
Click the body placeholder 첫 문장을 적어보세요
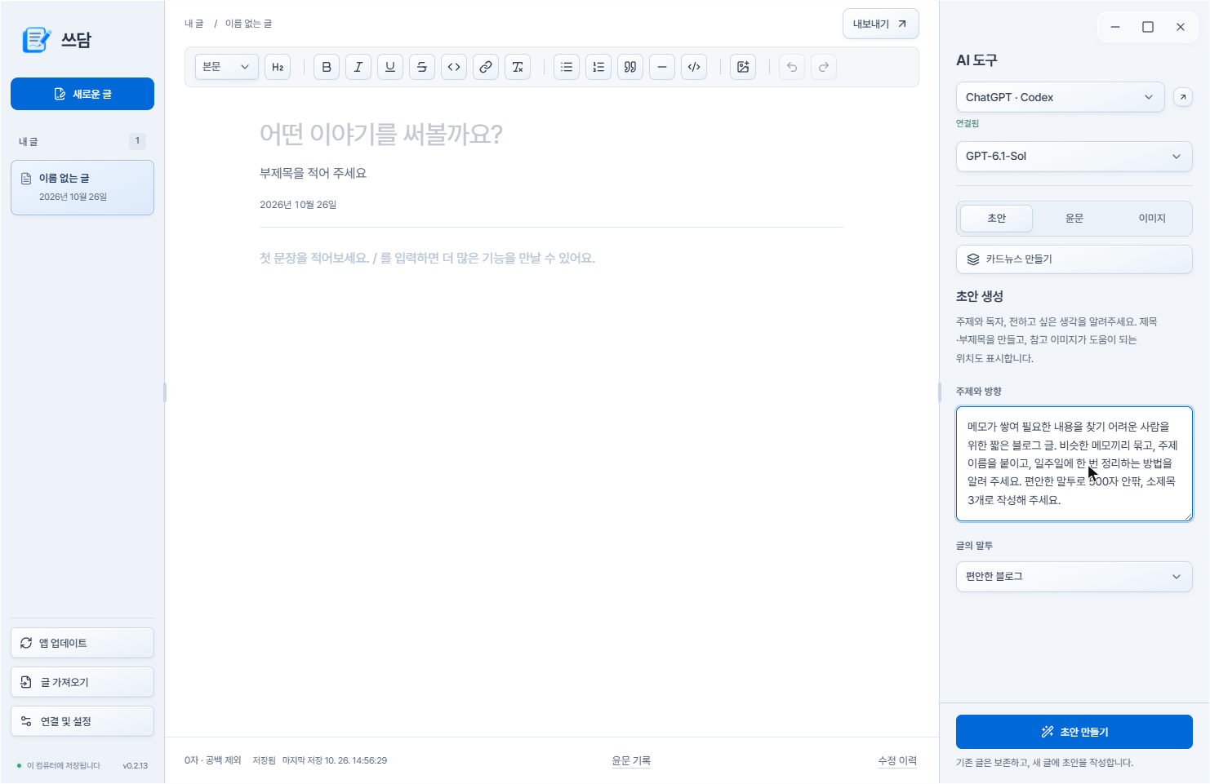[427, 258]
